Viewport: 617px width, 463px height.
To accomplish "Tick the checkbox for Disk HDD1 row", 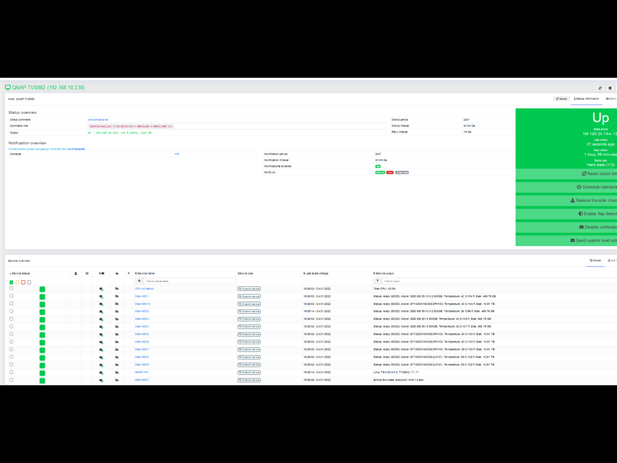I will (11, 296).
